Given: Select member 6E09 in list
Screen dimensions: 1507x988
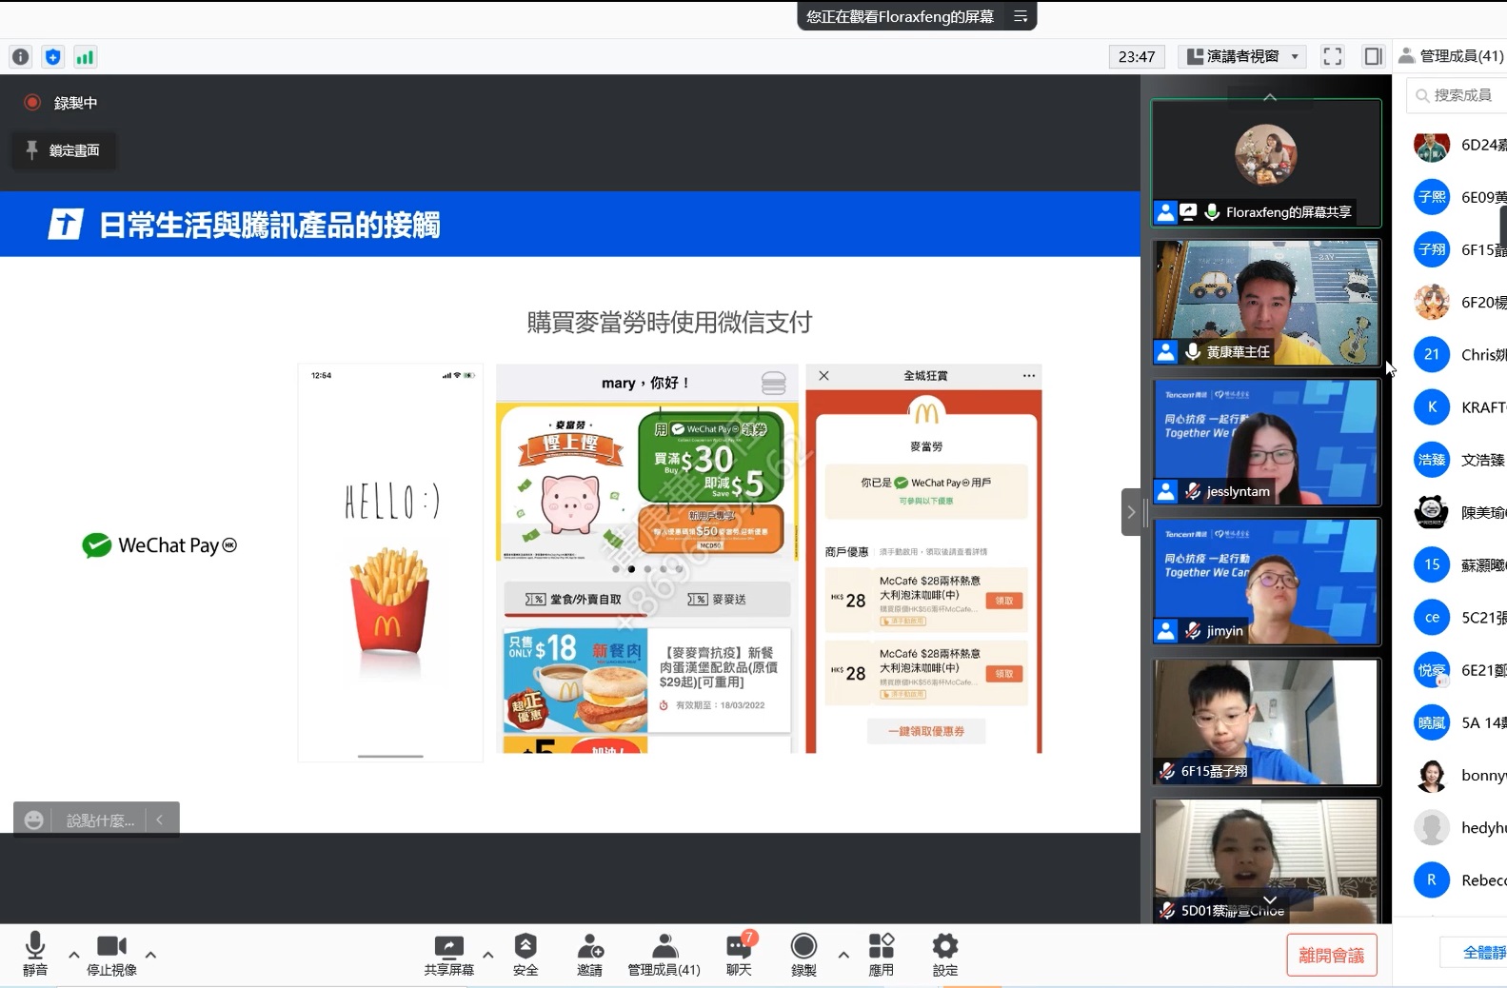Looking at the screenshot, I should pyautogui.click(x=1457, y=197).
